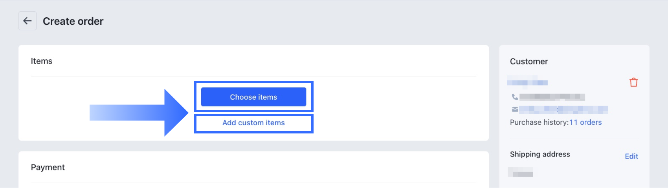Click the back arrow button
The width and height of the screenshot is (668, 188).
point(28,21)
